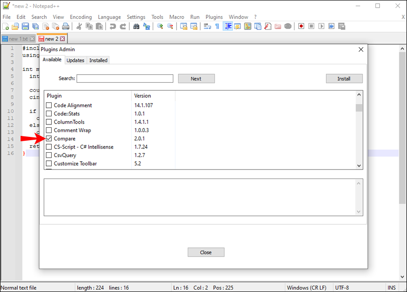
Task: Click the Paste toolbar icon
Action: pyautogui.click(x=99, y=26)
